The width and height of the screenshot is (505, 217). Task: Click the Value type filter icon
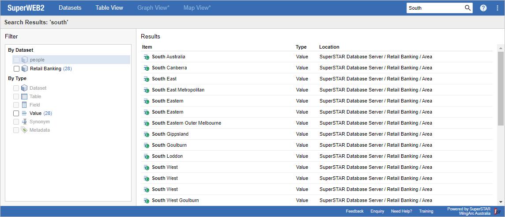coord(25,114)
